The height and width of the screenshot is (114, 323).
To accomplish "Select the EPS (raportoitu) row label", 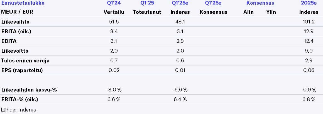I will point(22,70).
